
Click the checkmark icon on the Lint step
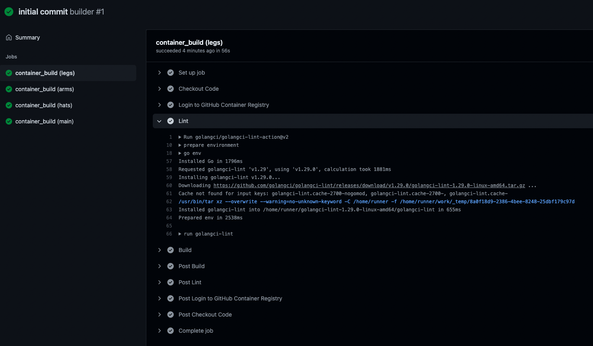[171, 121]
